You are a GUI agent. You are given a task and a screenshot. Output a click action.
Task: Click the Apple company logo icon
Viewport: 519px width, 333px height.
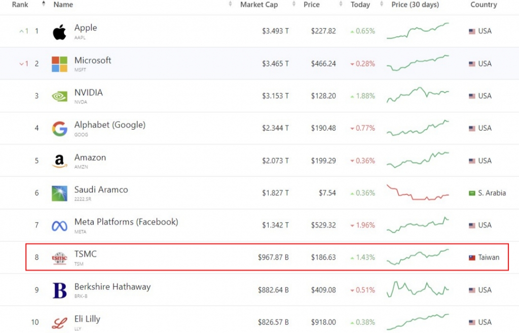click(x=59, y=32)
